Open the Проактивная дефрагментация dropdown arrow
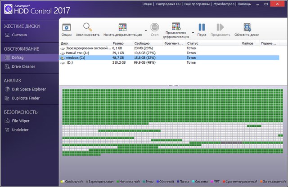 tap(193, 32)
